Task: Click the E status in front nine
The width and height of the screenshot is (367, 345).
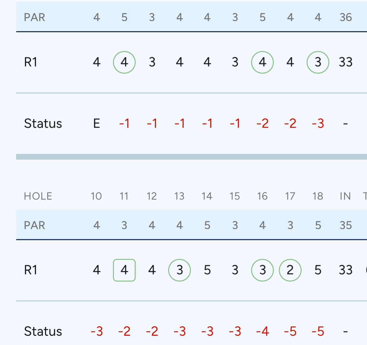Action: [x=97, y=123]
